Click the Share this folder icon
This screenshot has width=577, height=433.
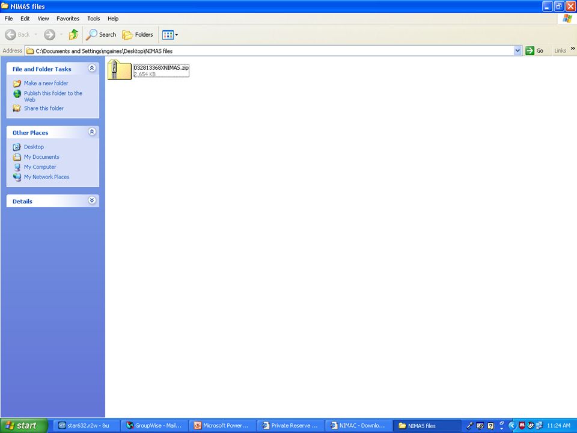tap(17, 108)
